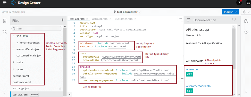Click the 'API title: test-api' heading
This screenshot has height=97, width=251.
198,30
